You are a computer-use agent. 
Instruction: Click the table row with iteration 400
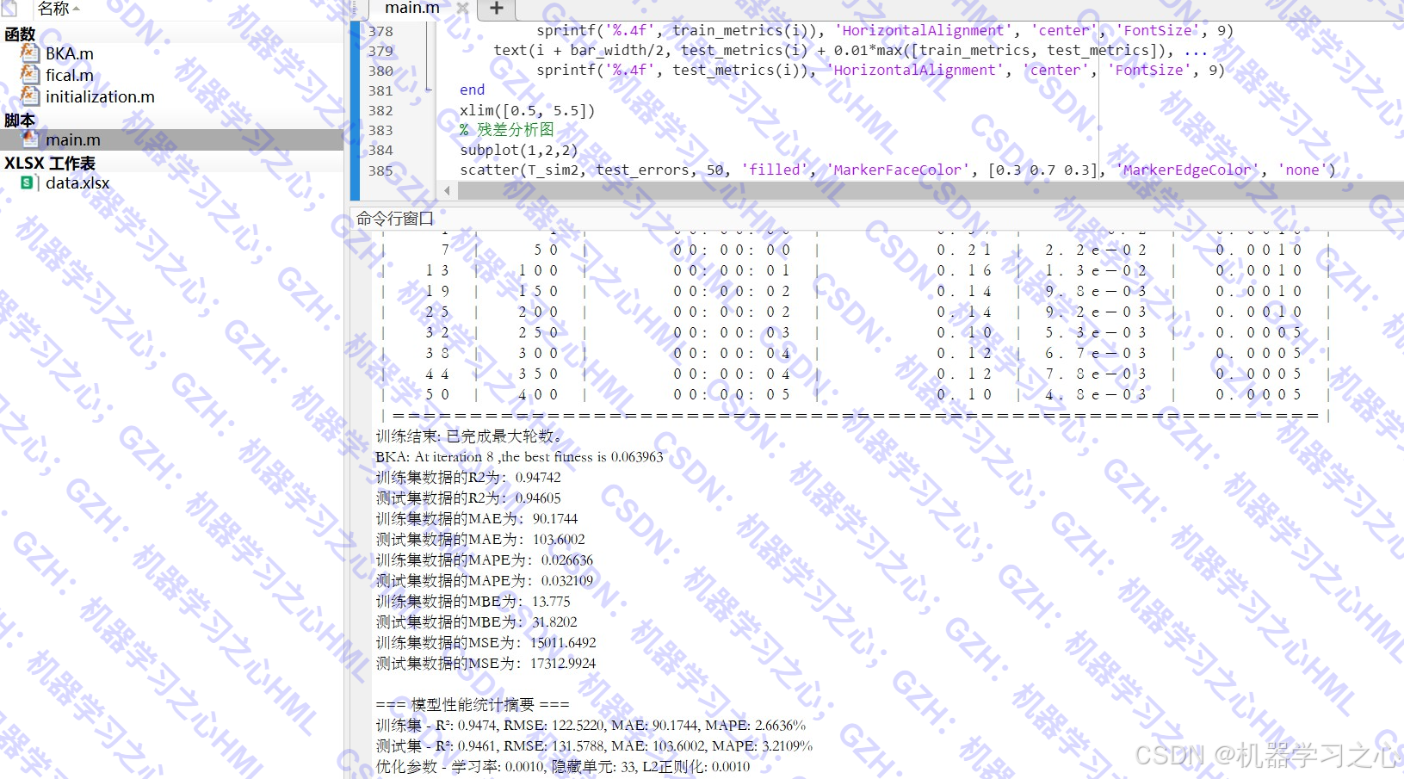point(856,394)
